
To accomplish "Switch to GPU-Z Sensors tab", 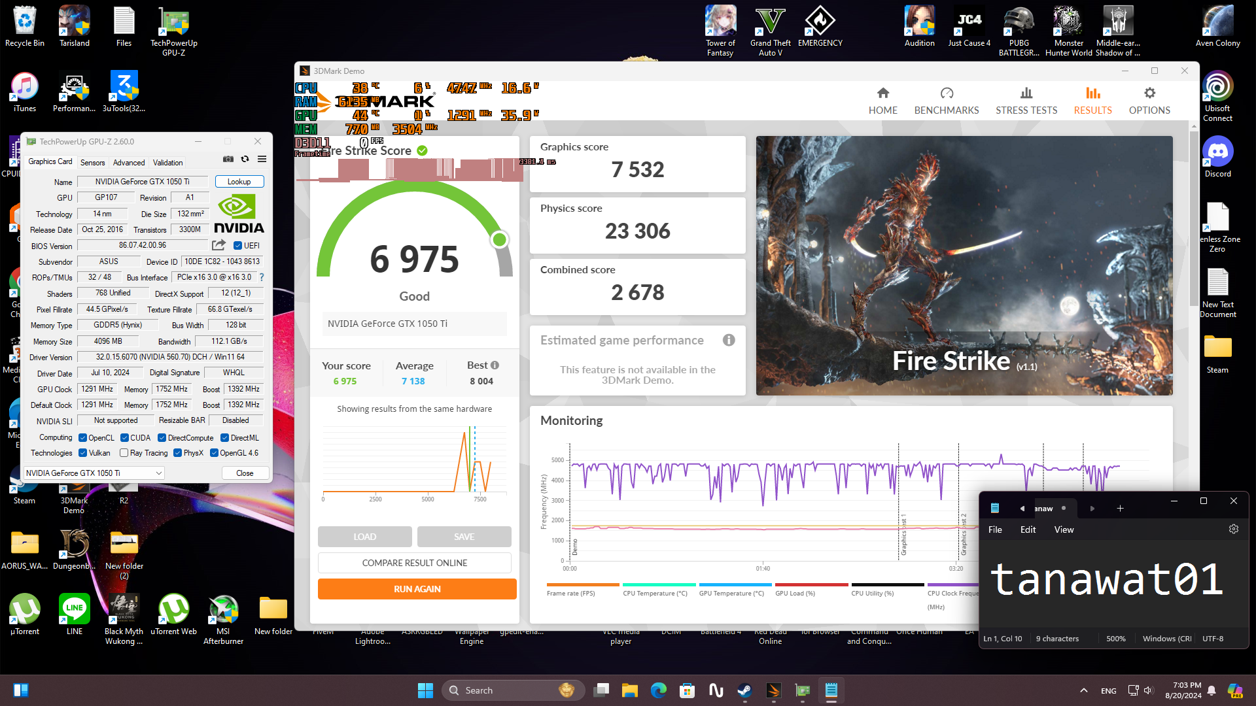I will click(x=92, y=163).
